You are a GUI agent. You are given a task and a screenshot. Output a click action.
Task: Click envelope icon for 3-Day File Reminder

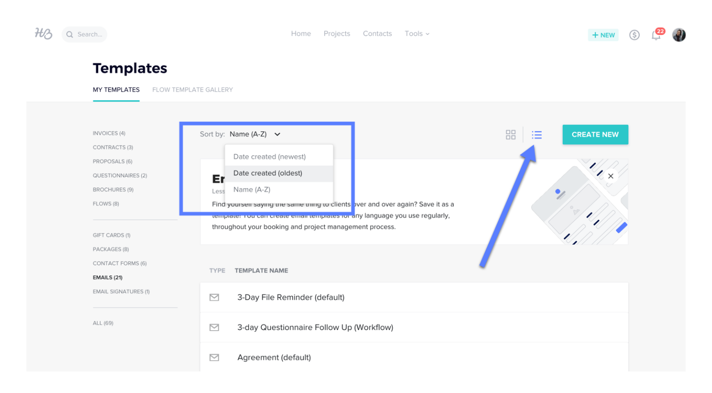[214, 297]
